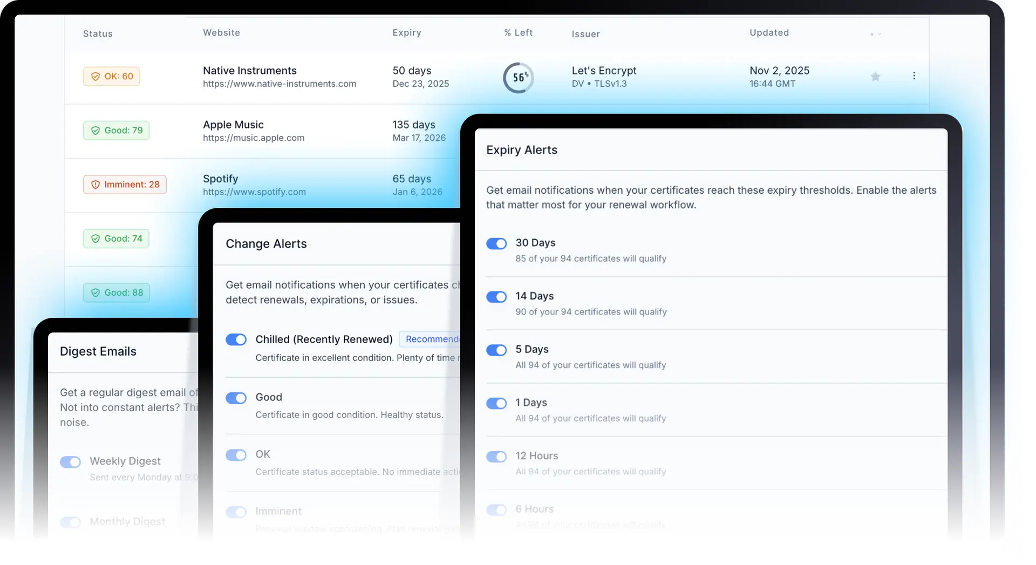Select the Native Instruments website name

click(250, 71)
